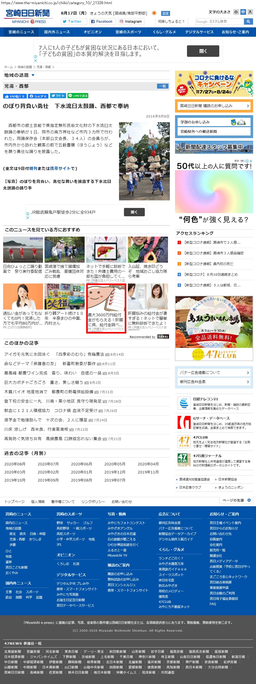Set font size to 小

(x=236, y=12)
